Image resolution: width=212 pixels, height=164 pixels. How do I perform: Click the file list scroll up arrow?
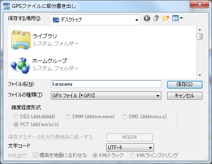200,30
